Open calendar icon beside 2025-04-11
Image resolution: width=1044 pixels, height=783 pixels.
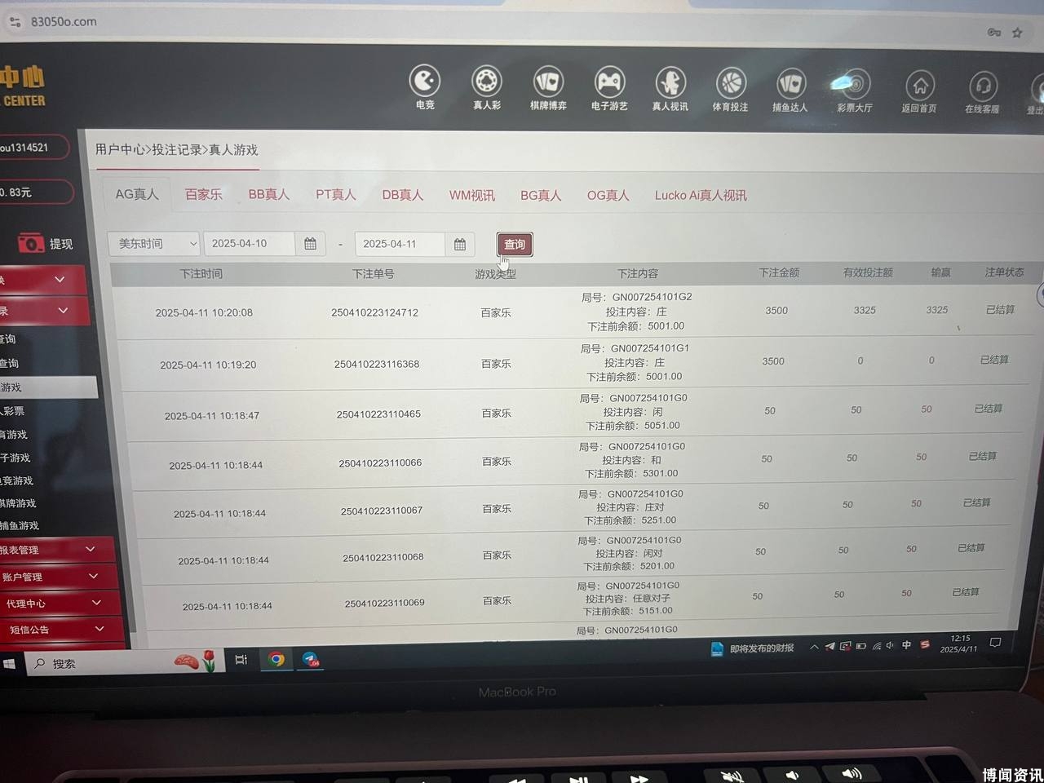[460, 245]
